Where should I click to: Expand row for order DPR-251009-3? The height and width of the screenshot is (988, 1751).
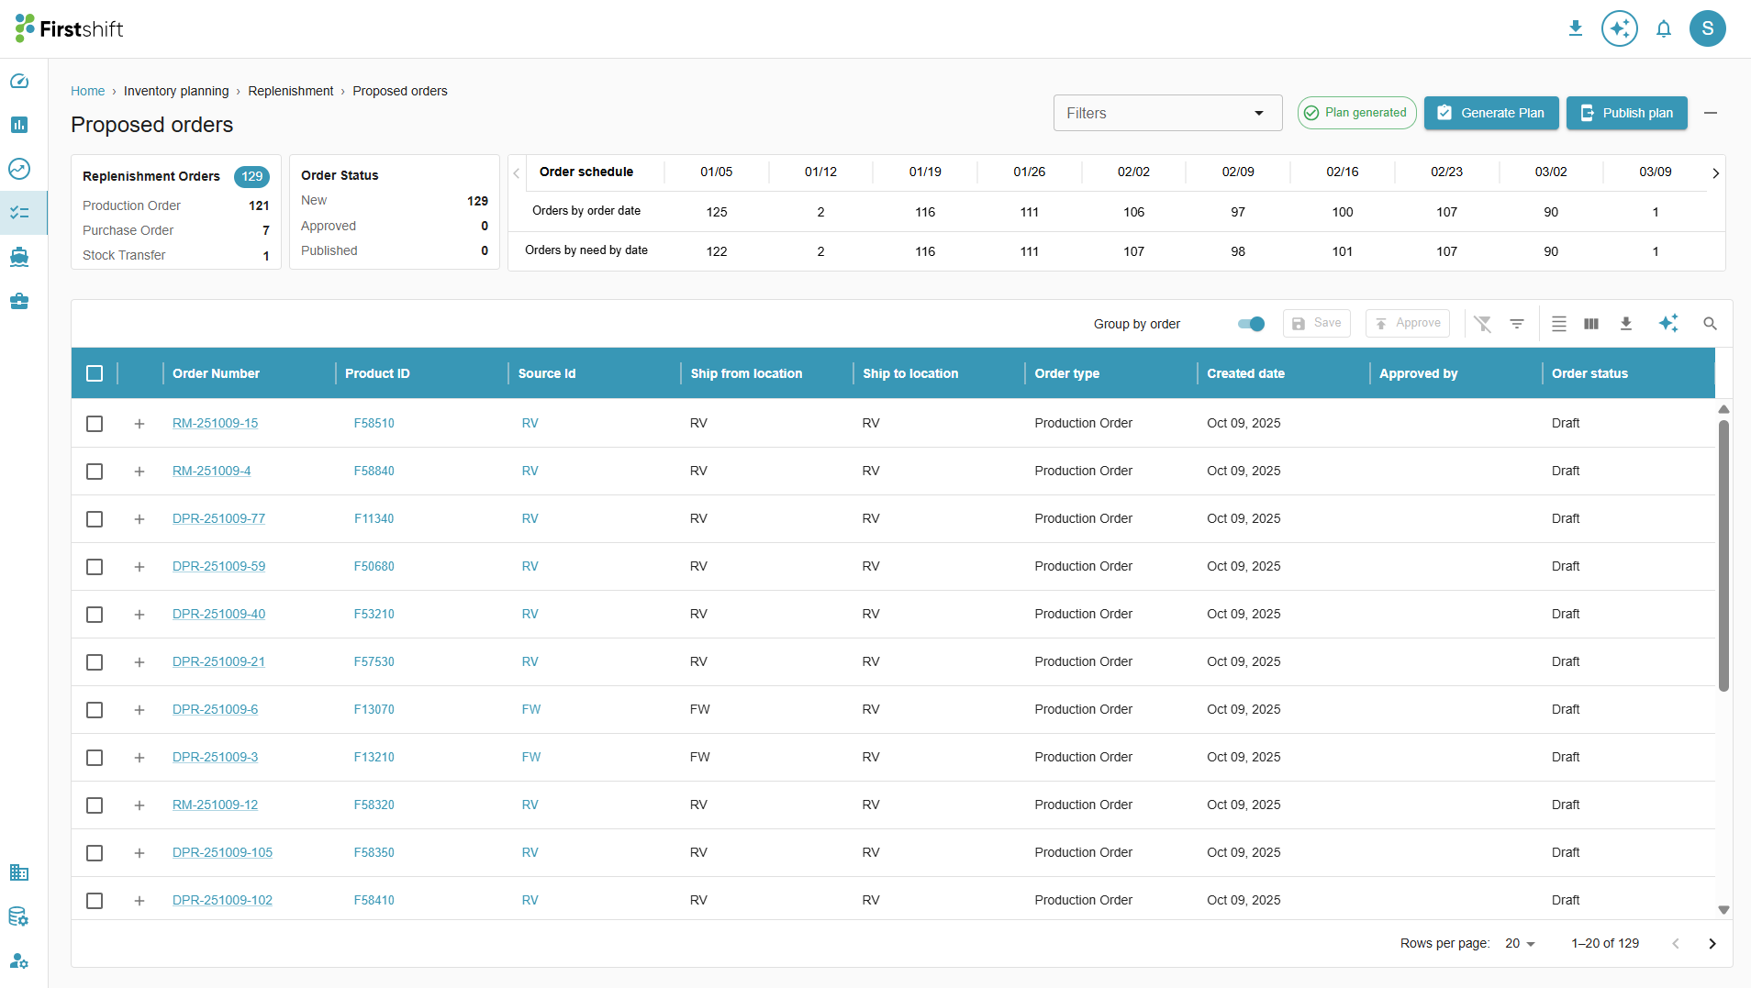139,758
